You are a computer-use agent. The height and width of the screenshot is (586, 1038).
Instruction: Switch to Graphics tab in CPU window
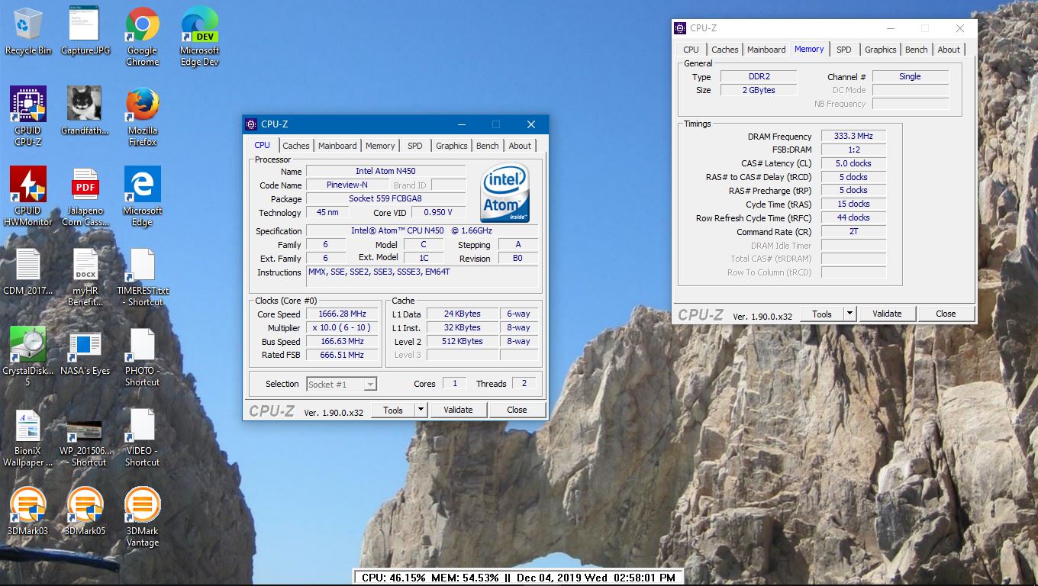[x=452, y=146]
